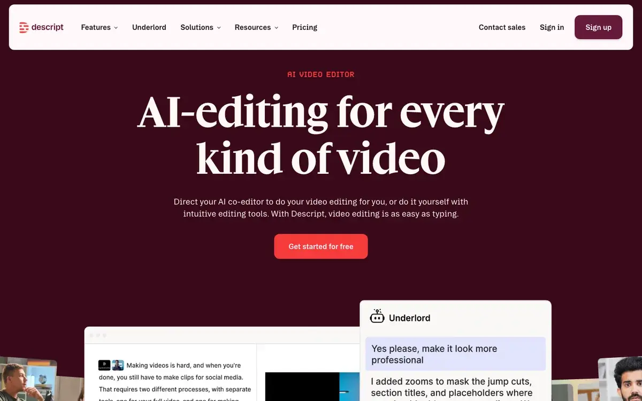The image size is (642, 401).
Task: Open the Pricing page link
Action: [x=304, y=27]
